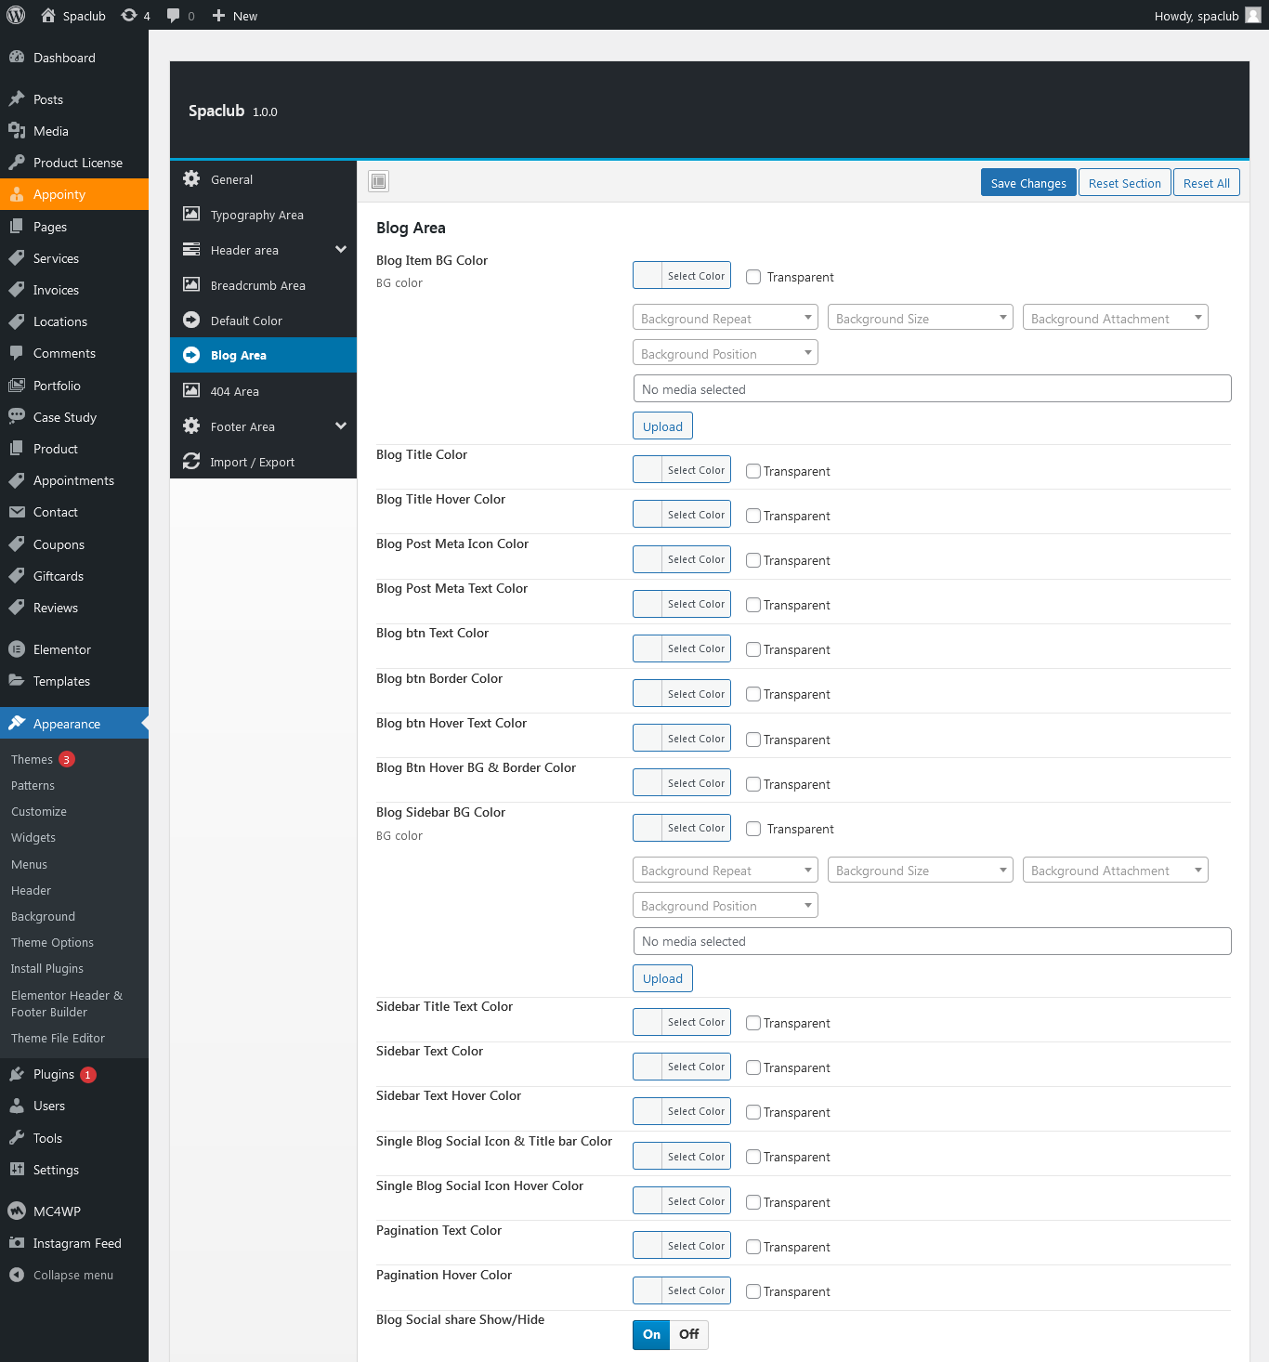Click the Plugins plug icon

pos(17,1073)
